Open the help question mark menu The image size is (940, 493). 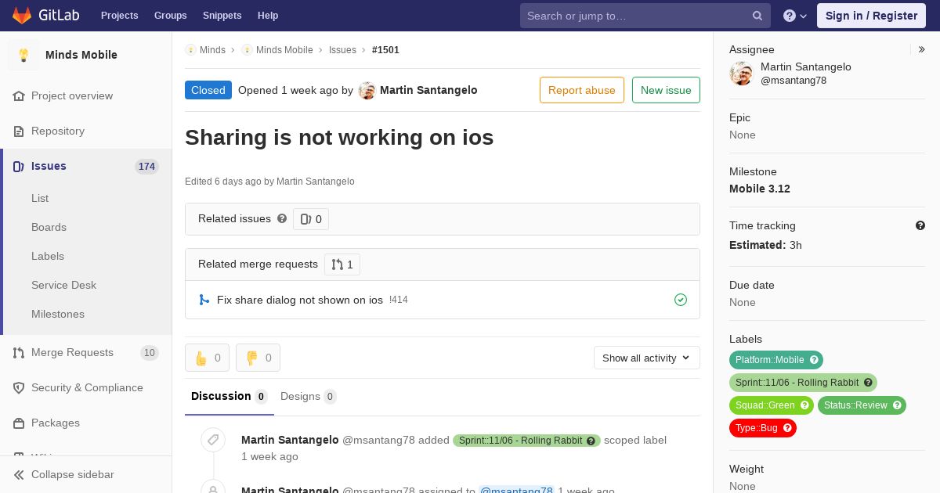point(795,16)
